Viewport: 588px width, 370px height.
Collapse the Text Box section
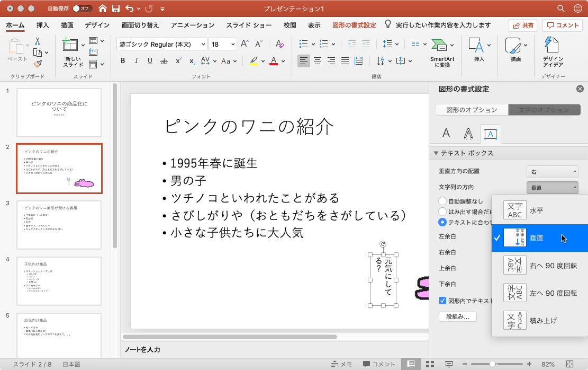pyautogui.click(x=436, y=153)
